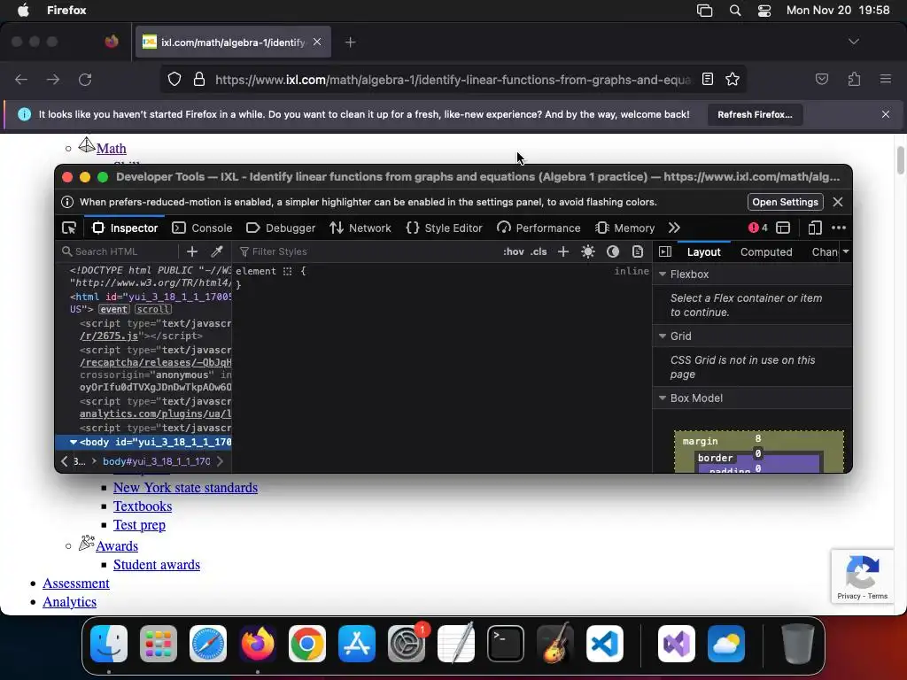Launch Terminal from the Dock
Image resolution: width=907 pixels, height=680 pixels.
pos(506,644)
